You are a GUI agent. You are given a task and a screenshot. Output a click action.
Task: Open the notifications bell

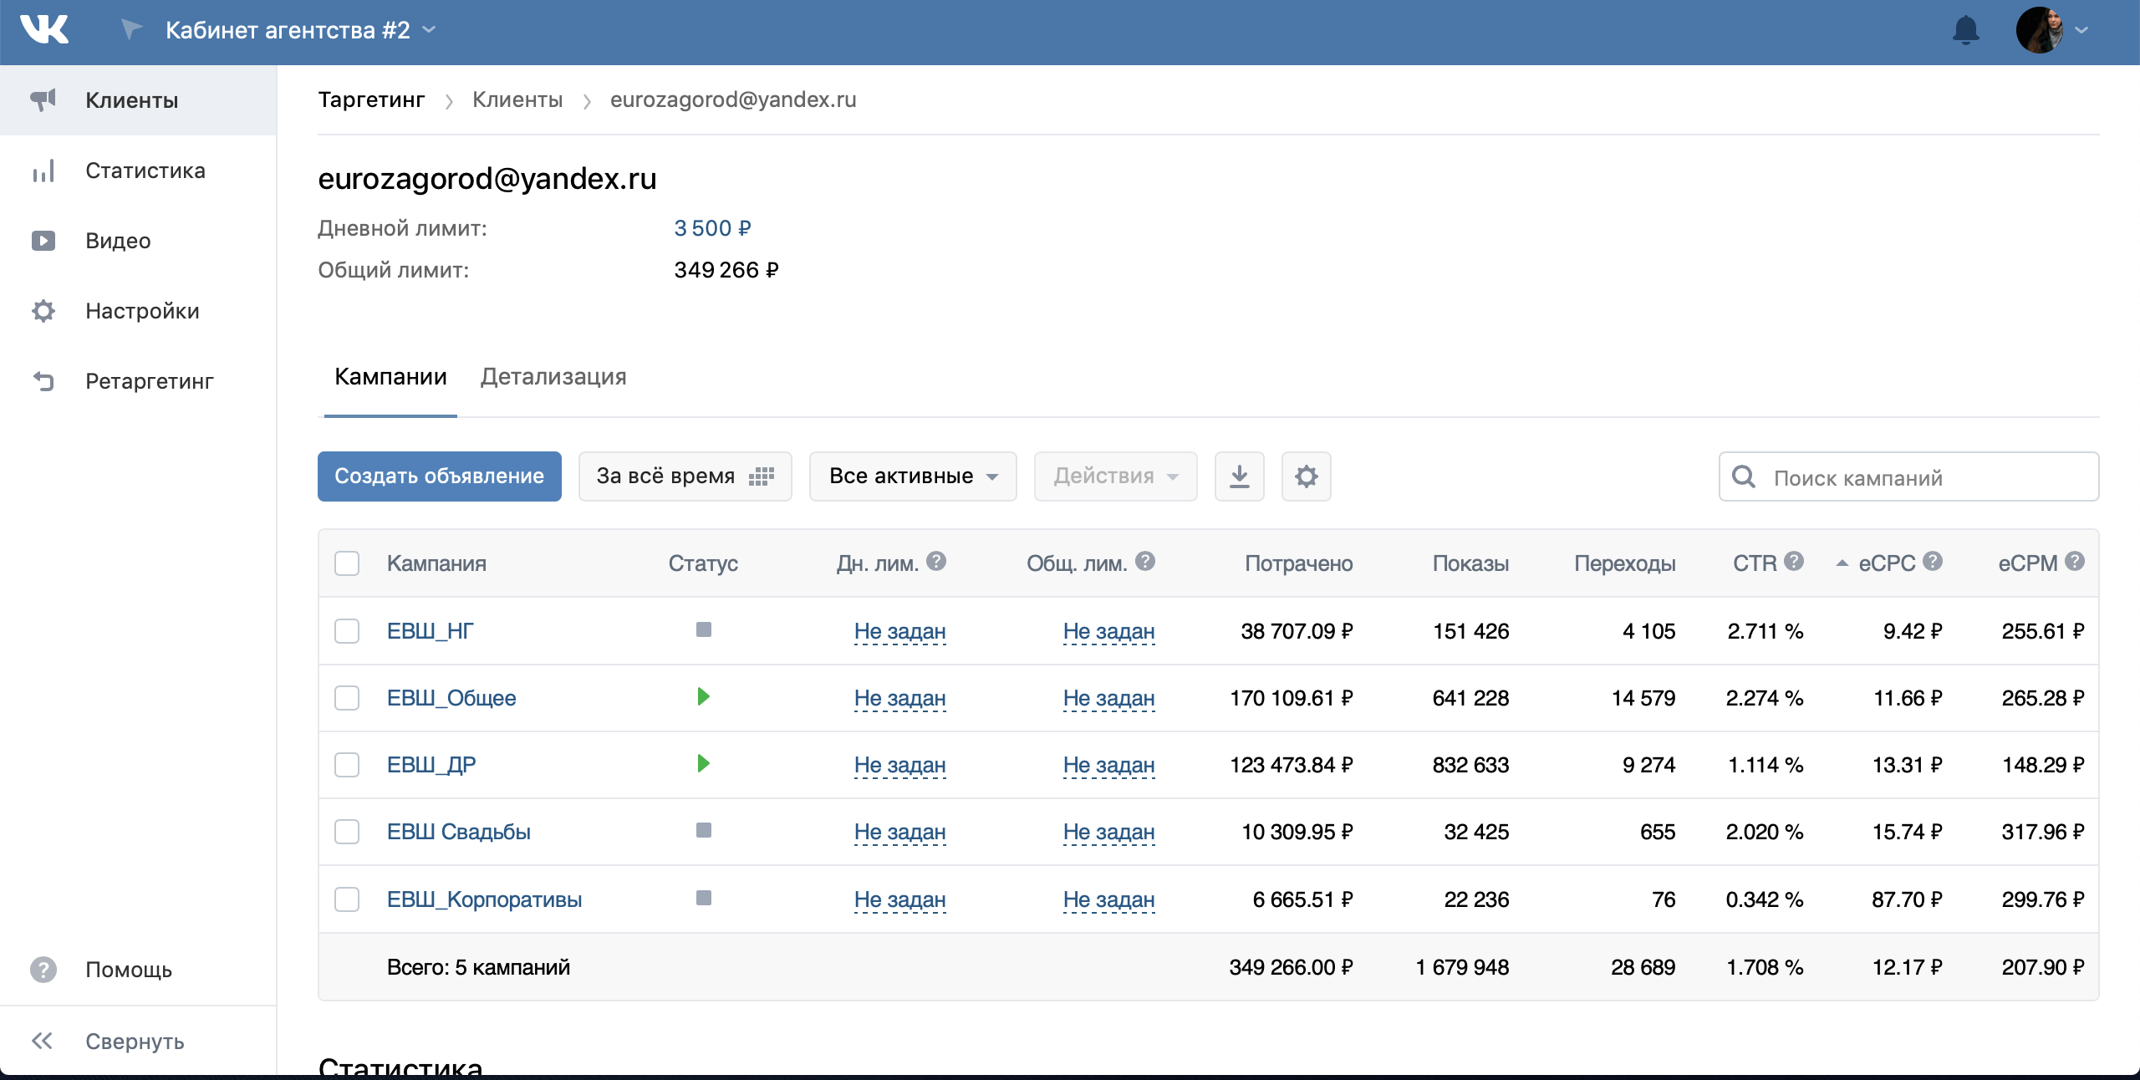tap(1965, 30)
